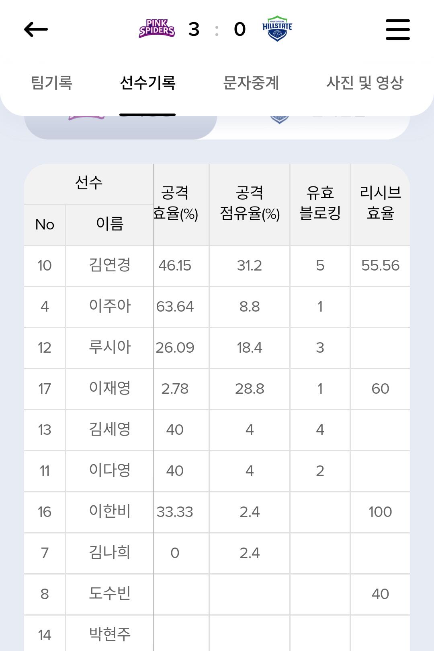434x651 pixels.
Task: Click the 공격 점유율(%) column header
Action: tap(250, 203)
